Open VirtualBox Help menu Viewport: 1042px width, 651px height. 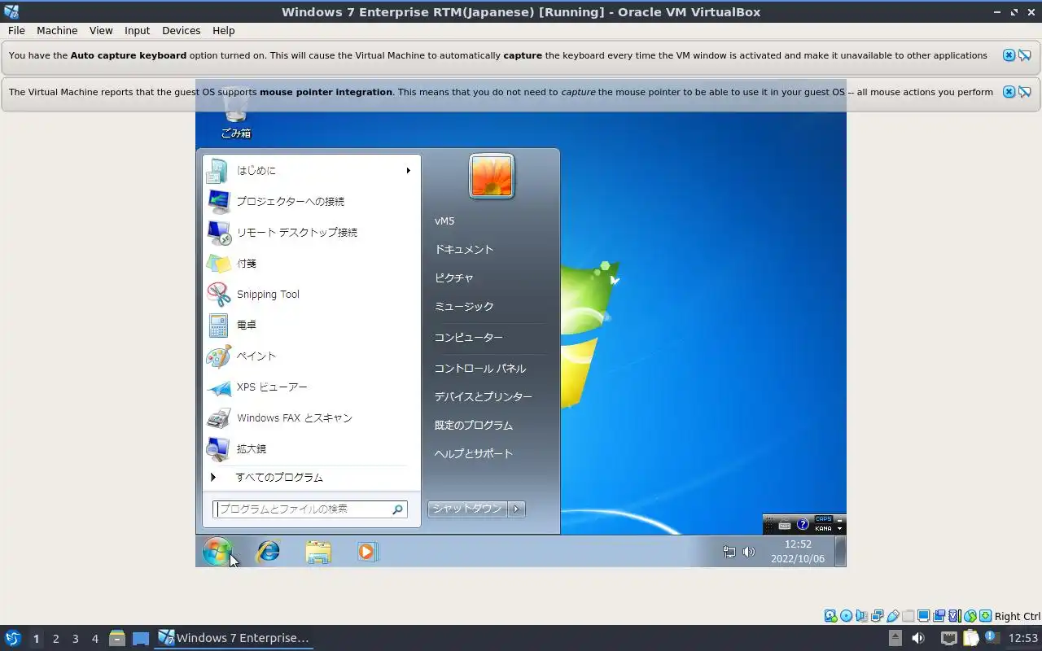[x=223, y=30]
